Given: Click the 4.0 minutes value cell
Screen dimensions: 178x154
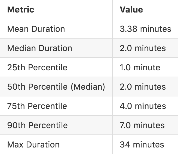Looking at the screenshot, I should [143, 106].
